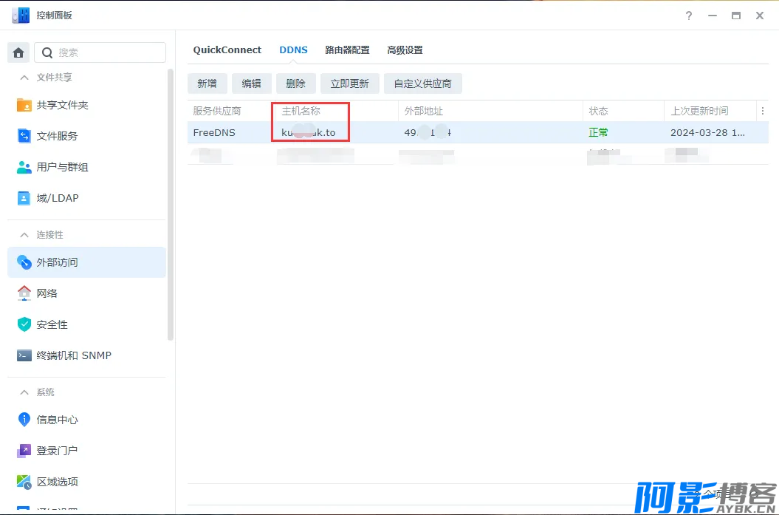Focus the sidebar search field
The height and width of the screenshot is (515, 779).
click(x=100, y=52)
